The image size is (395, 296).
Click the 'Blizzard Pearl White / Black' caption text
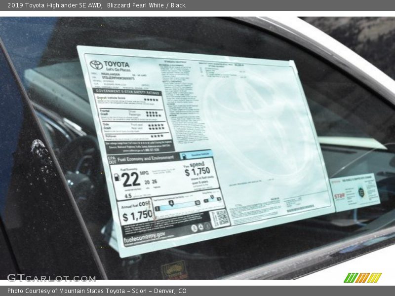pyautogui.click(x=146, y=5)
